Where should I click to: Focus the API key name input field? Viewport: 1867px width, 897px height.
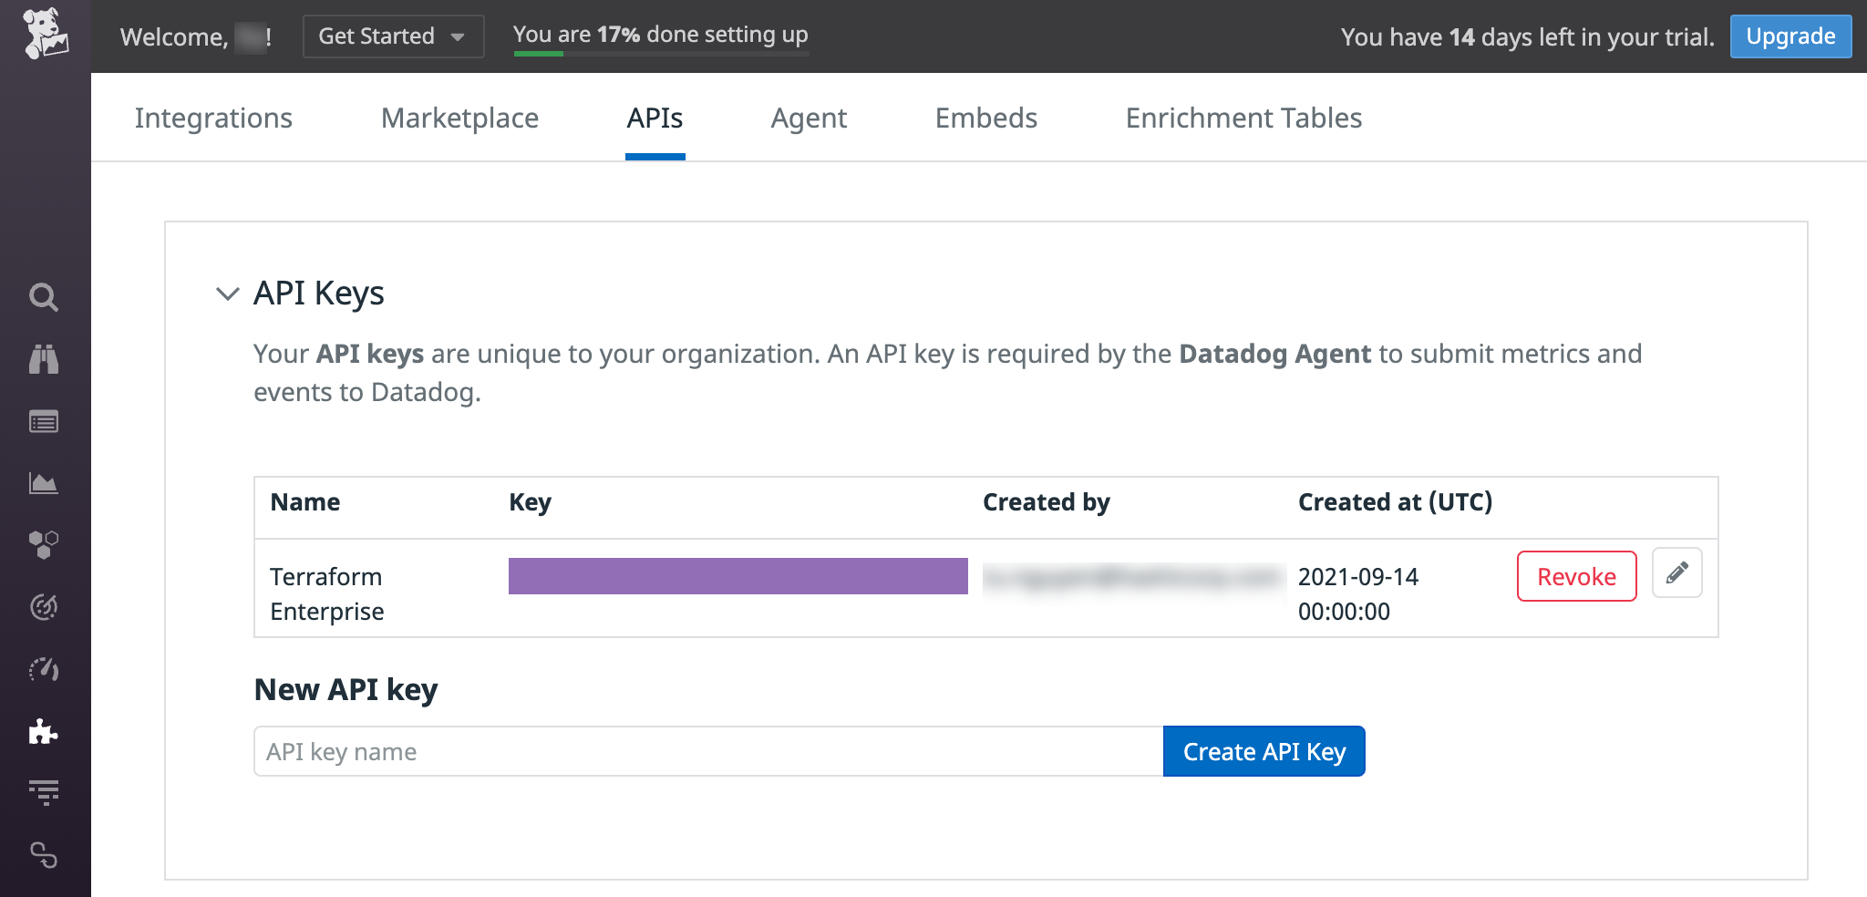[707, 752]
